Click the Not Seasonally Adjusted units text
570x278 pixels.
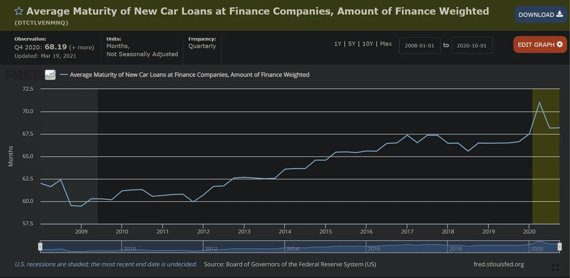click(x=142, y=54)
